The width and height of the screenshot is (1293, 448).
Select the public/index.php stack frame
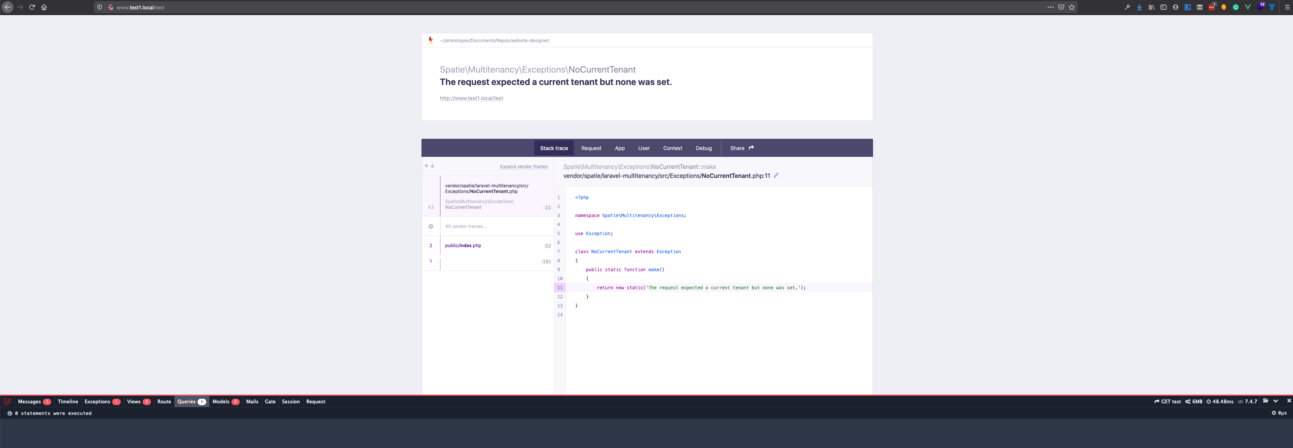463,245
